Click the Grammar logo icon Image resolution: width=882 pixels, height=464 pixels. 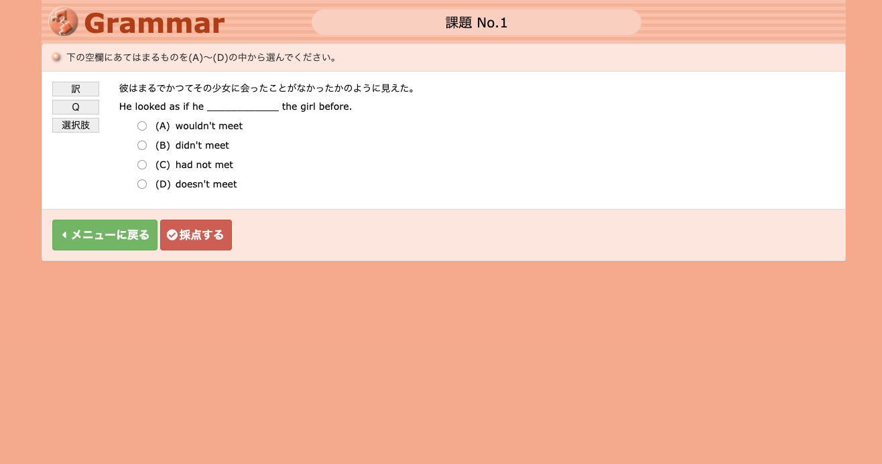pos(64,22)
